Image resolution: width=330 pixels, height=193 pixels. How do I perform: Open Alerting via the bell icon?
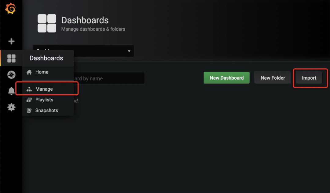click(x=11, y=91)
